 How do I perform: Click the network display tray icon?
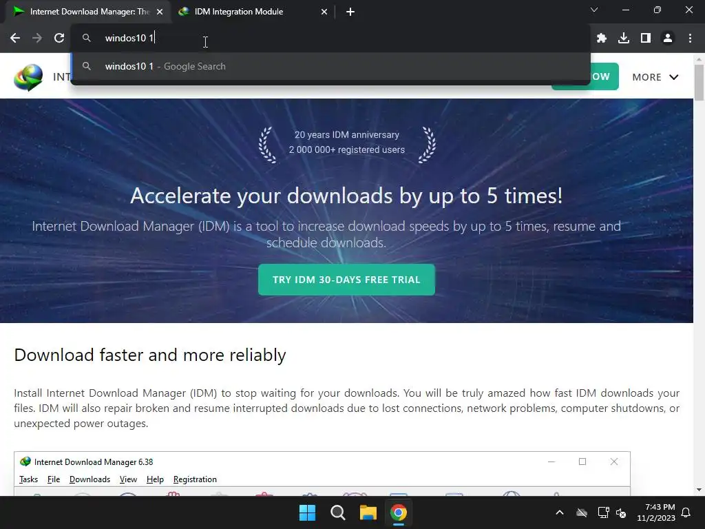click(x=603, y=512)
